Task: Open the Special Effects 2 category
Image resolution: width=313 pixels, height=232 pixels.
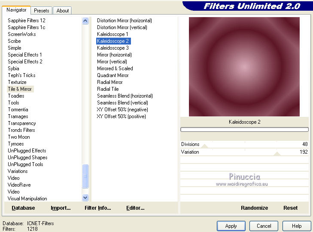Action: coord(25,62)
